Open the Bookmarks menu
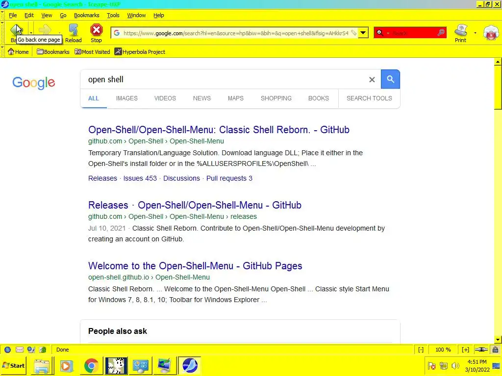 click(x=86, y=15)
